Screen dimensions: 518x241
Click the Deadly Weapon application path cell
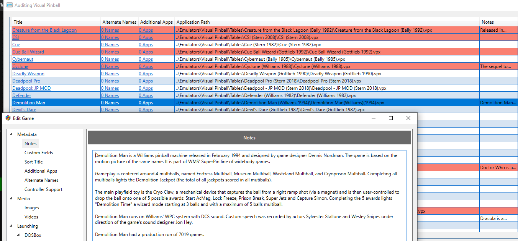(327, 74)
